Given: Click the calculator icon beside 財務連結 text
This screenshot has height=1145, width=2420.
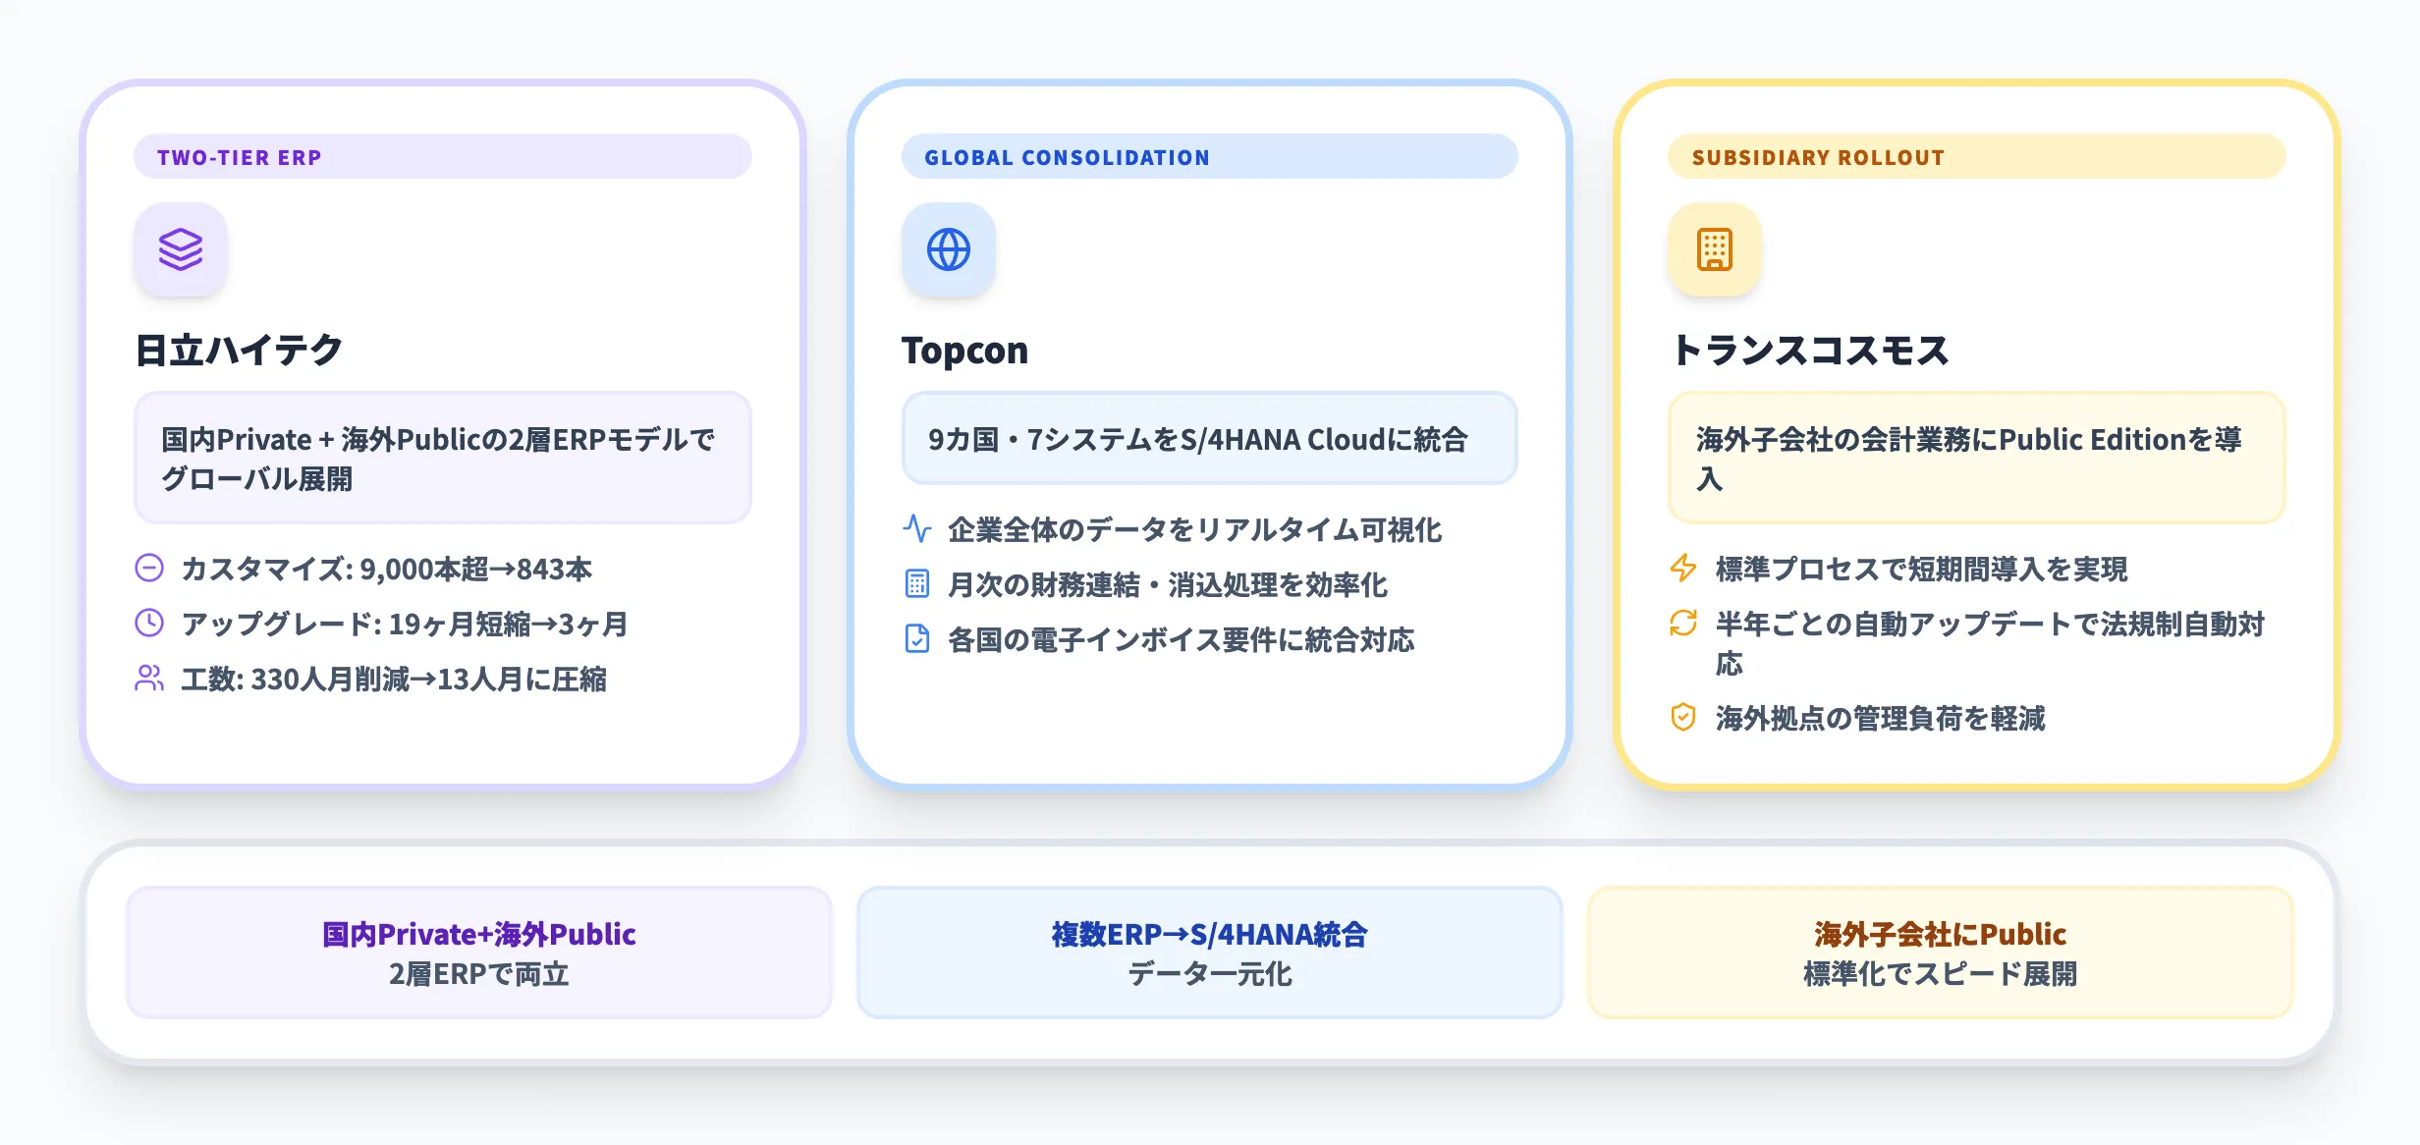Looking at the screenshot, I should point(916,584).
